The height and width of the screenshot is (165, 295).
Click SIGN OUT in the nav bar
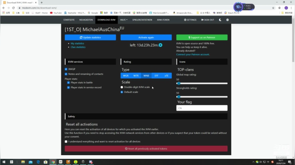[207, 20]
